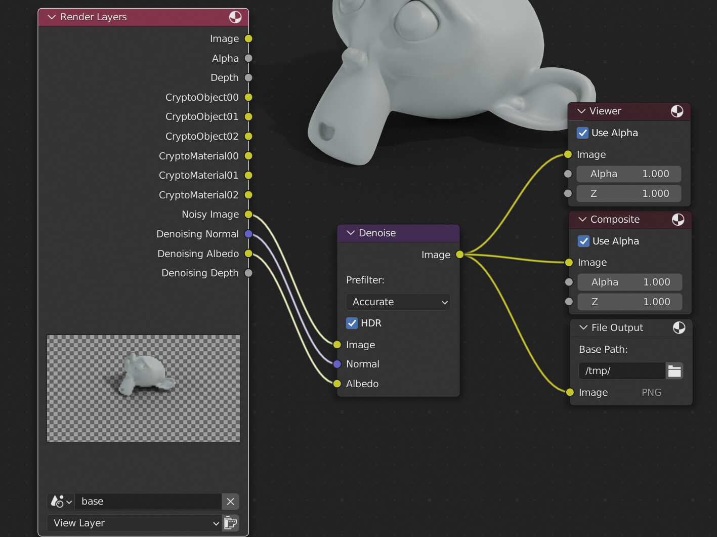
Task: Collapse the File Output node
Action: [583, 328]
